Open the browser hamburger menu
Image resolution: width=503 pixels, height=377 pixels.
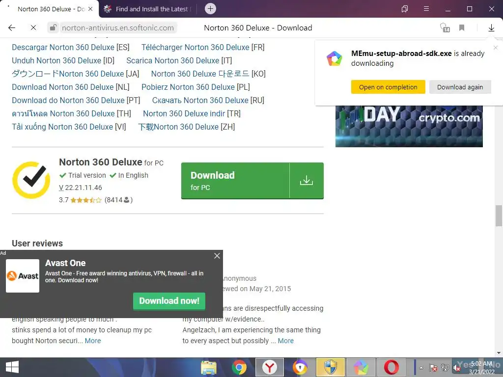426,9
